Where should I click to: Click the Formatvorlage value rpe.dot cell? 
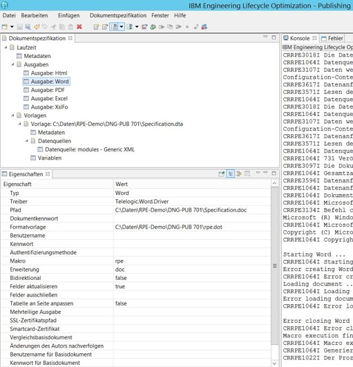192,227
